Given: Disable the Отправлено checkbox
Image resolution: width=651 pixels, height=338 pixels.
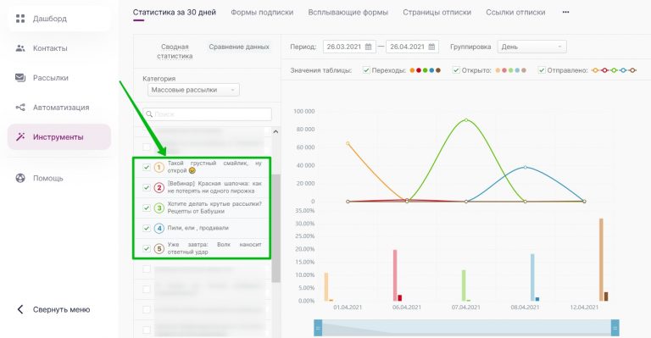Looking at the screenshot, I should pos(542,70).
